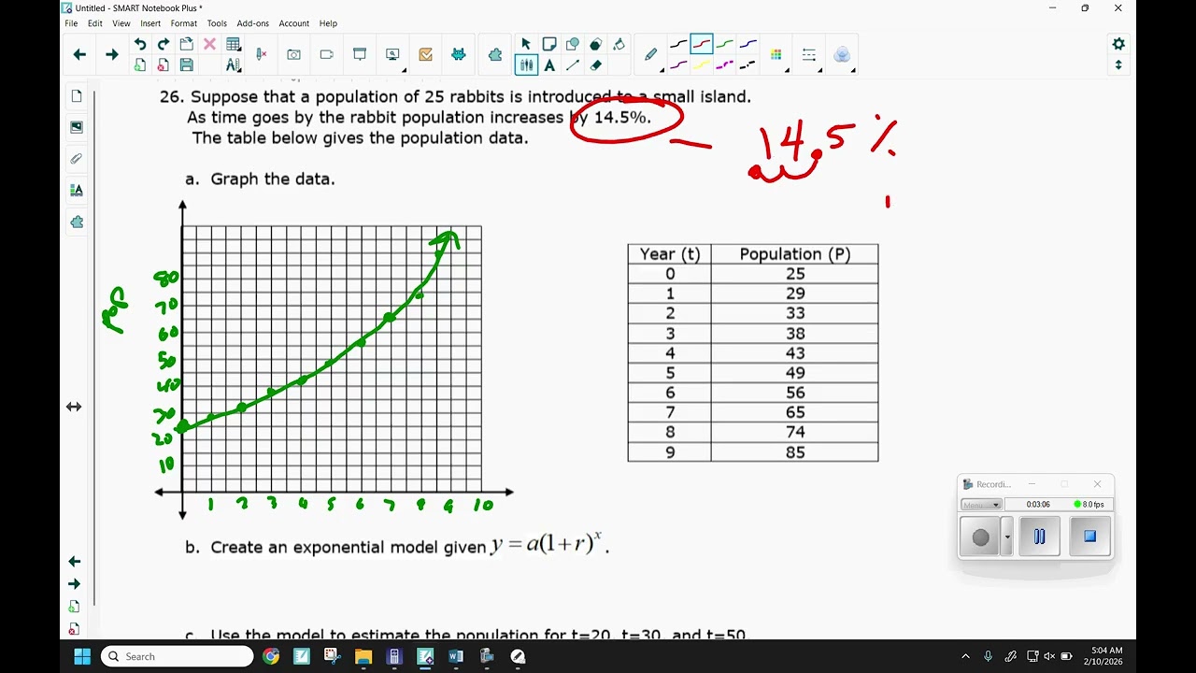Open the text formatting A tool
This screenshot has height=673, width=1196.
click(234, 65)
